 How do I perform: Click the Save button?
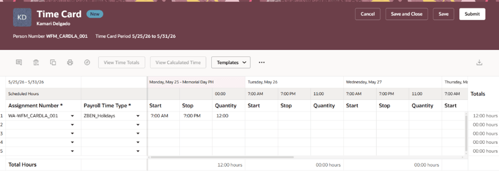click(x=444, y=14)
